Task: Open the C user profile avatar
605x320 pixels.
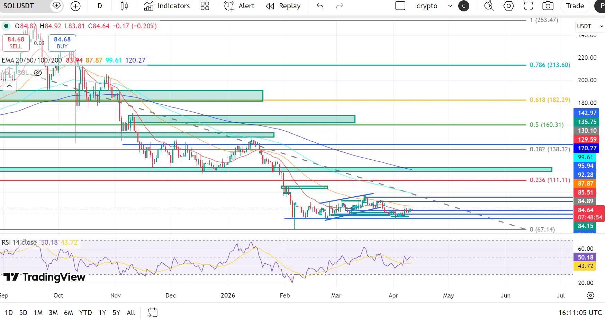Action: pos(464,6)
